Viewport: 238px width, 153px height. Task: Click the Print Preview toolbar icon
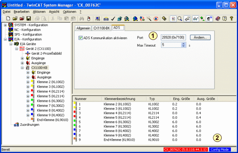44,19
